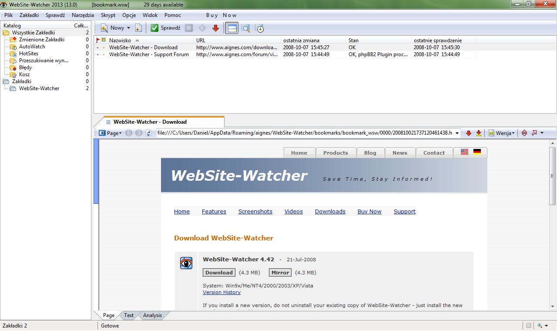Open the Plik menu

(9, 15)
